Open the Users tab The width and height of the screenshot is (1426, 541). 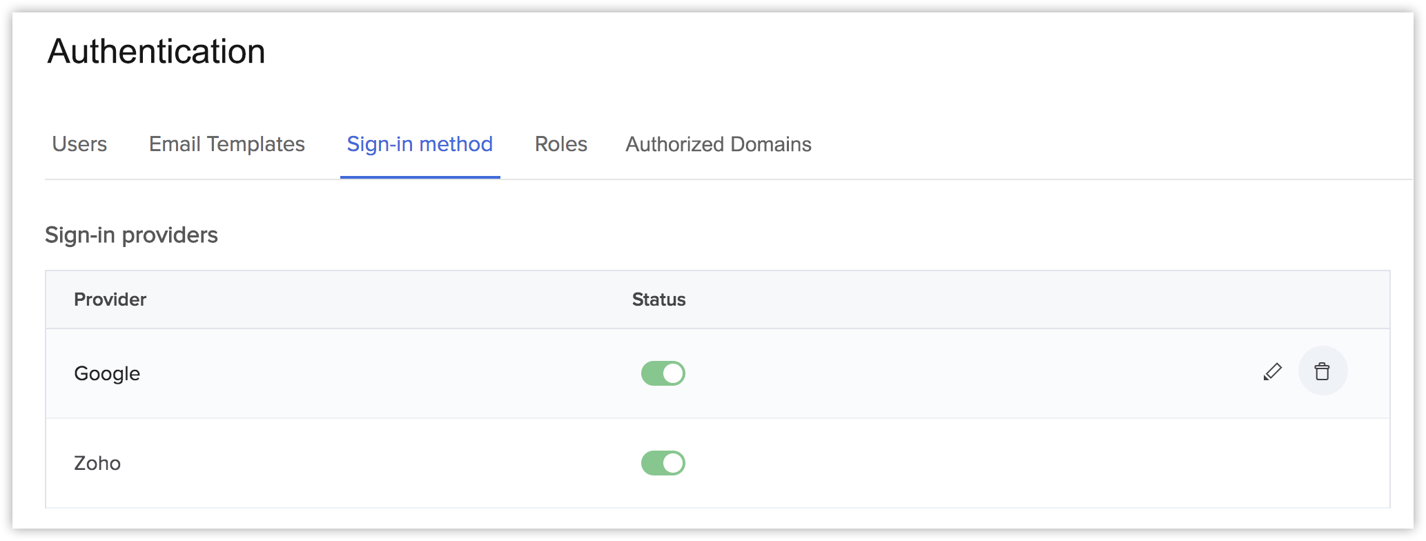coord(79,144)
